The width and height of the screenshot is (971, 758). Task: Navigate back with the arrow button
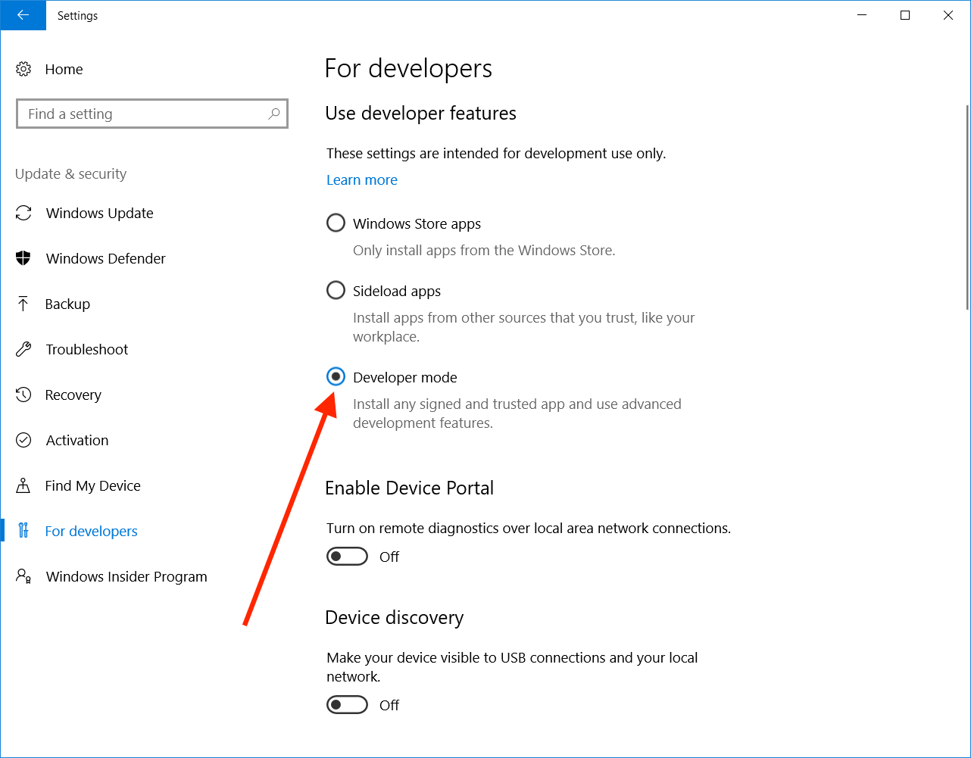point(23,15)
